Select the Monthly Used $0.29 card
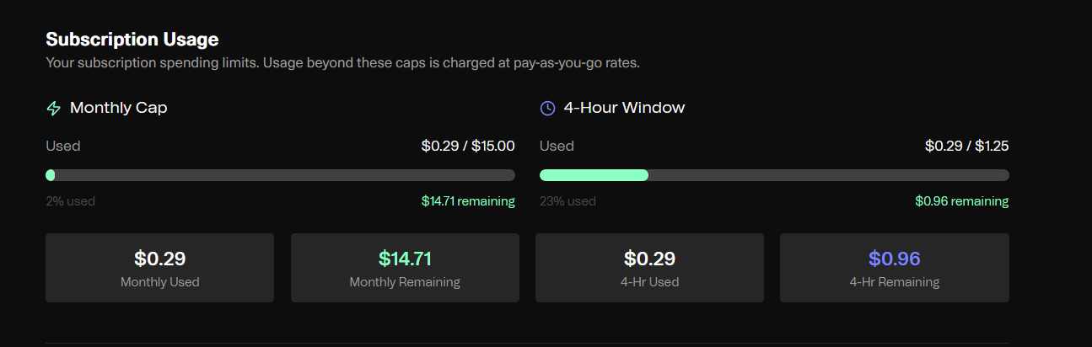 (x=159, y=268)
